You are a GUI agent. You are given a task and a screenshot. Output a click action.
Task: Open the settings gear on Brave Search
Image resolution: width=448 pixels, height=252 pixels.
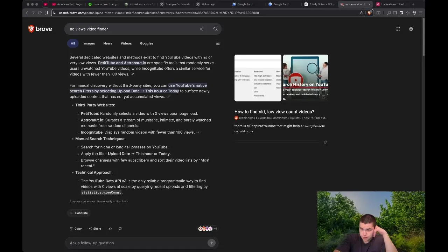click(x=411, y=29)
